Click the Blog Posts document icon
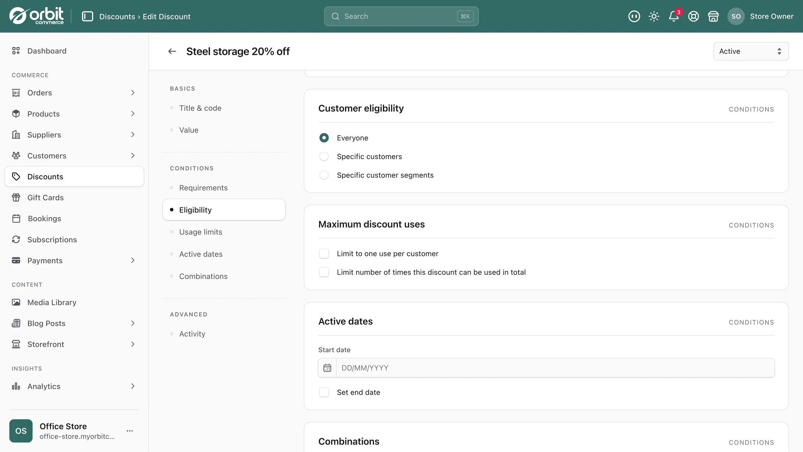Viewport: 803px width, 452px height. (x=16, y=323)
